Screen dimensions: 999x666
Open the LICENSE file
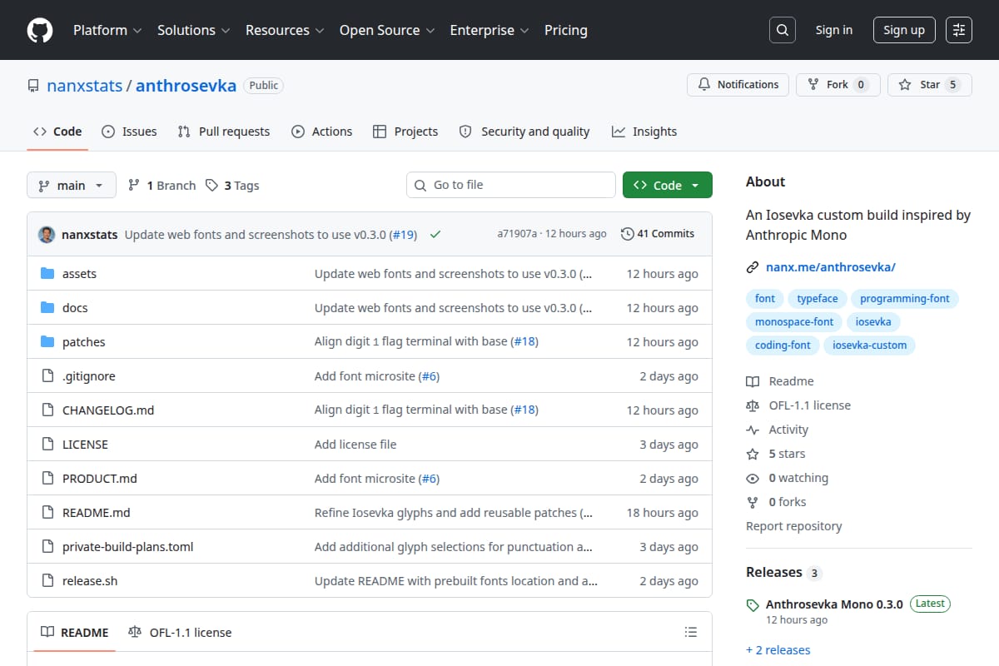[x=85, y=445]
